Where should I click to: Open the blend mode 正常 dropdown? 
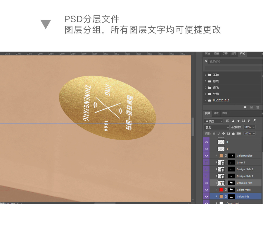coord(217,128)
